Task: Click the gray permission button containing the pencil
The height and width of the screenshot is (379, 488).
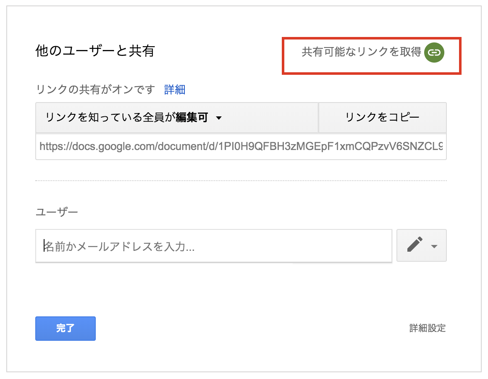Action: 422,245
